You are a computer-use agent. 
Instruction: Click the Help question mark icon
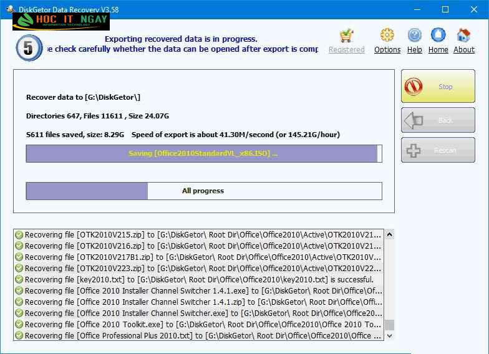pos(414,35)
